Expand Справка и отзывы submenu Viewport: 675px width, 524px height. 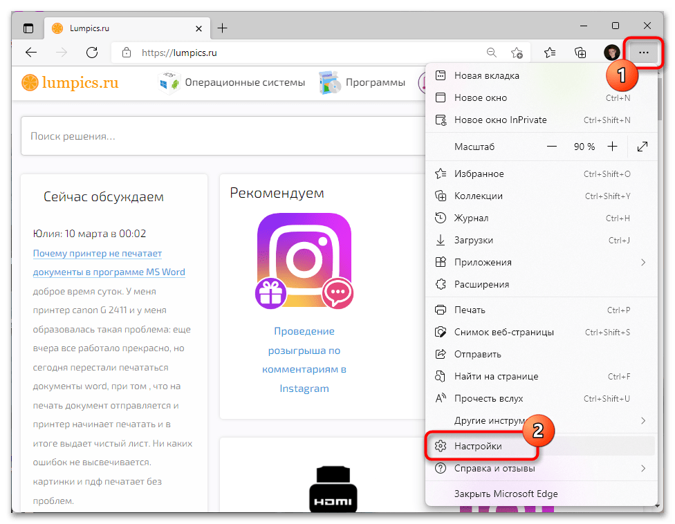click(642, 468)
